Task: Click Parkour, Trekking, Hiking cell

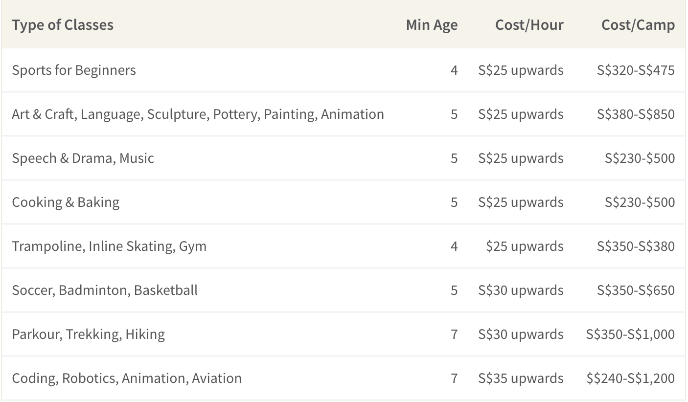Action: [89, 334]
